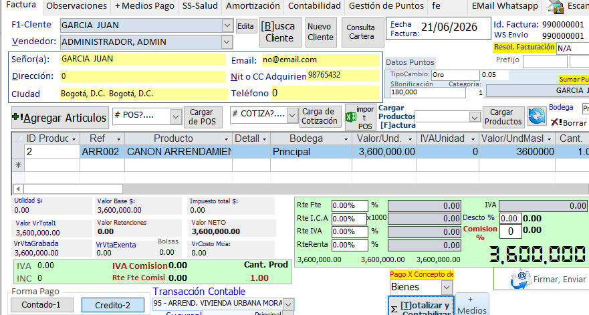Click the scroll left arrow under grid
The height and width of the screenshot is (315, 589).
[18, 189]
